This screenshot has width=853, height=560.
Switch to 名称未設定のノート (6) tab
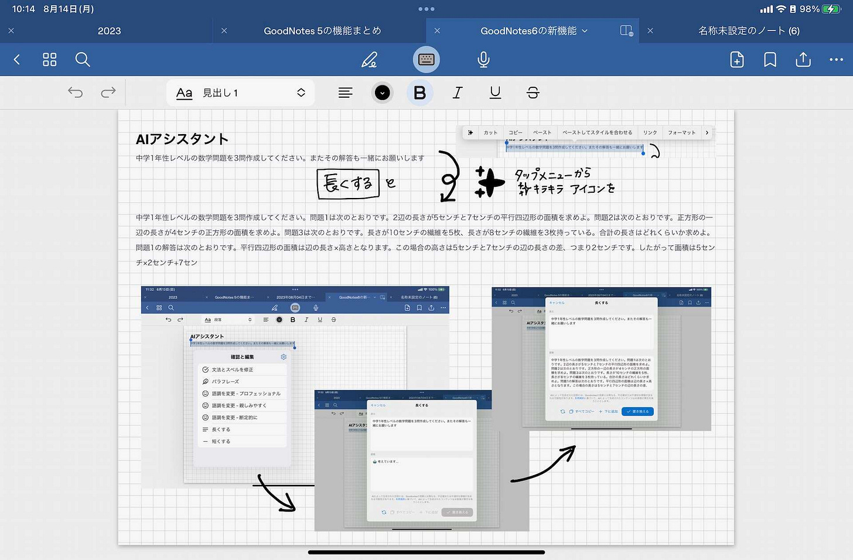click(749, 30)
